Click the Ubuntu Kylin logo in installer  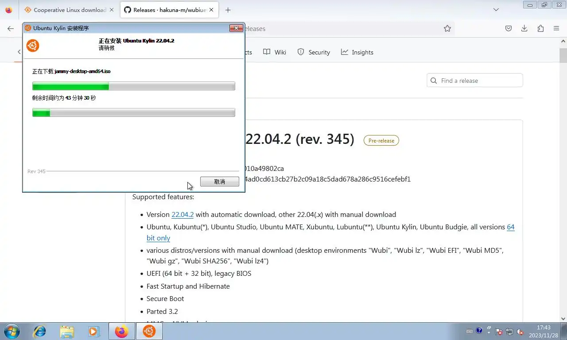tap(33, 45)
